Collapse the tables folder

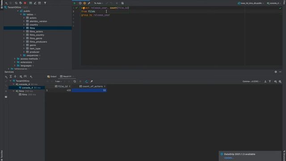point(21,14)
